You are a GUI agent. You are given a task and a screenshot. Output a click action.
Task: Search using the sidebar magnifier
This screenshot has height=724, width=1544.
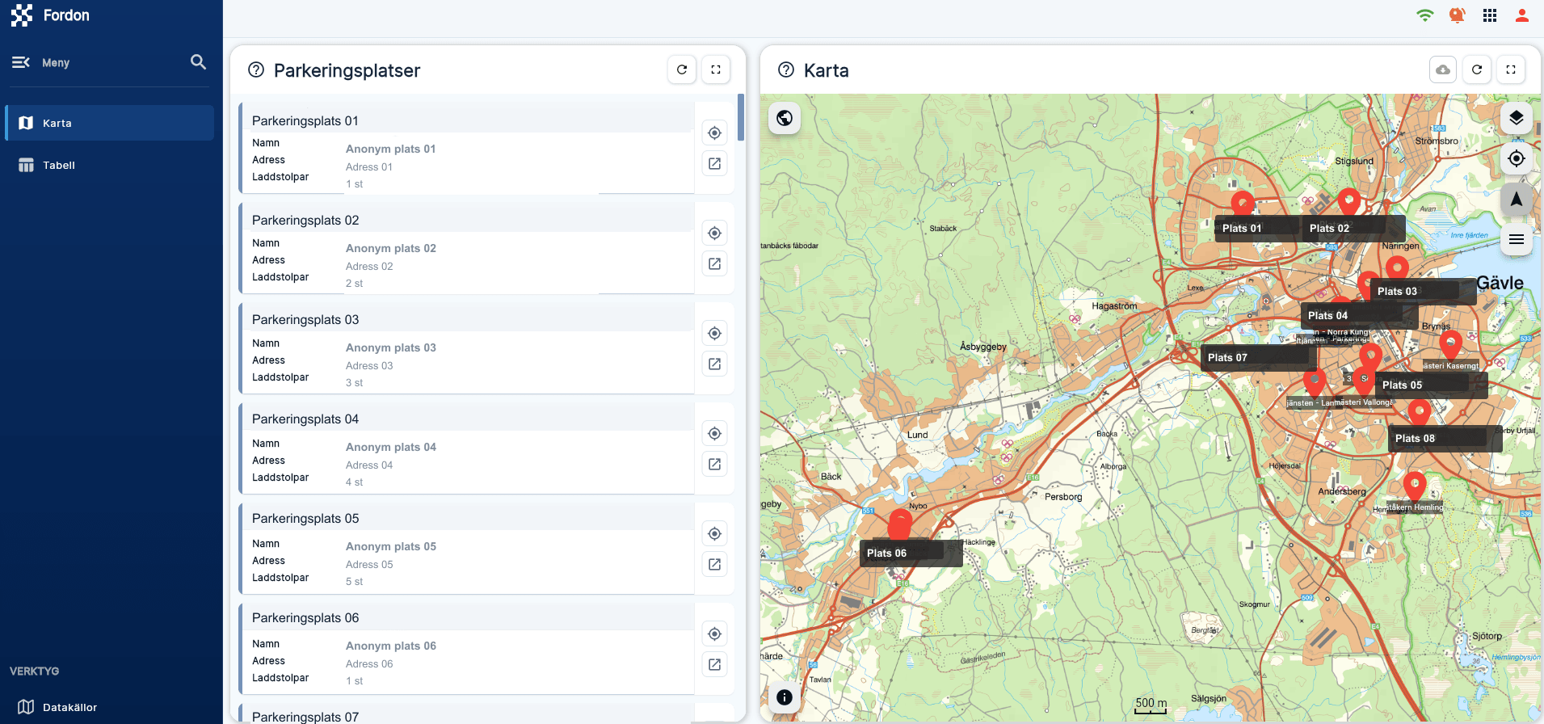tap(198, 62)
